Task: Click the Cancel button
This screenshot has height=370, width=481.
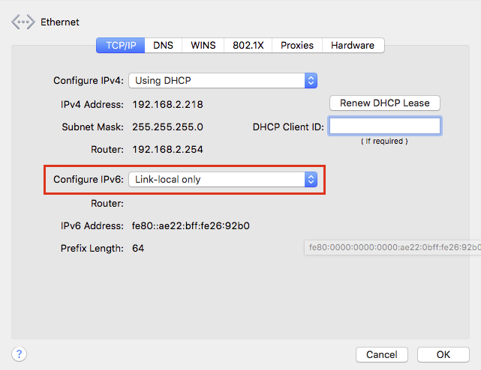Action: pos(382,355)
